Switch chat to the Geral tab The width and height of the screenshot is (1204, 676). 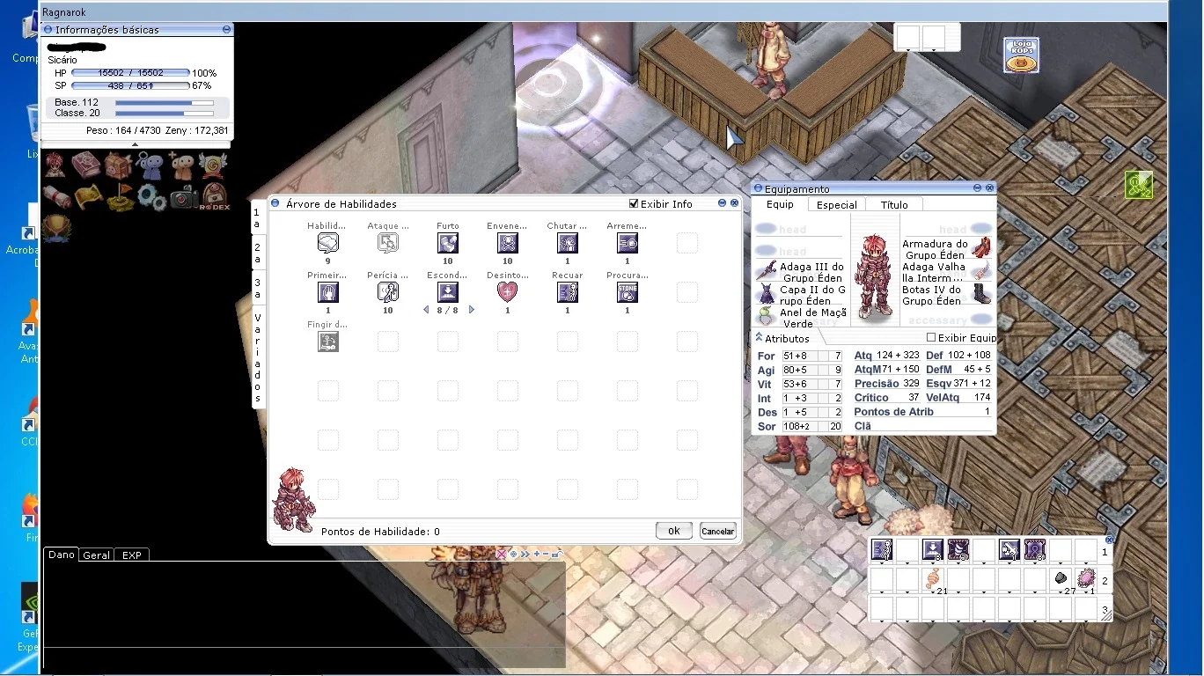pos(96,555)
